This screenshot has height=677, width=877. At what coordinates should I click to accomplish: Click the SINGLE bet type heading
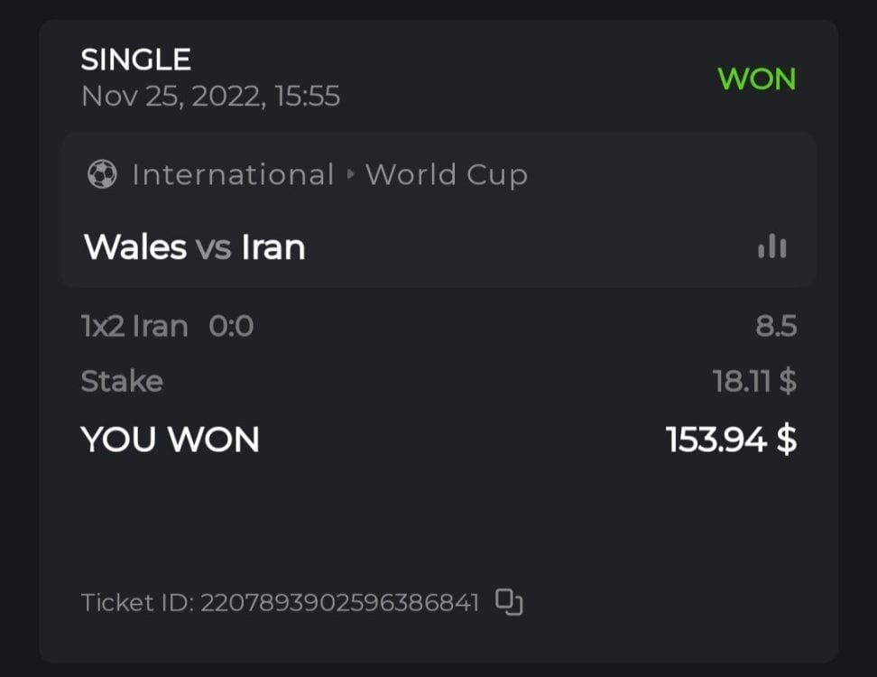tap(135, 60)
